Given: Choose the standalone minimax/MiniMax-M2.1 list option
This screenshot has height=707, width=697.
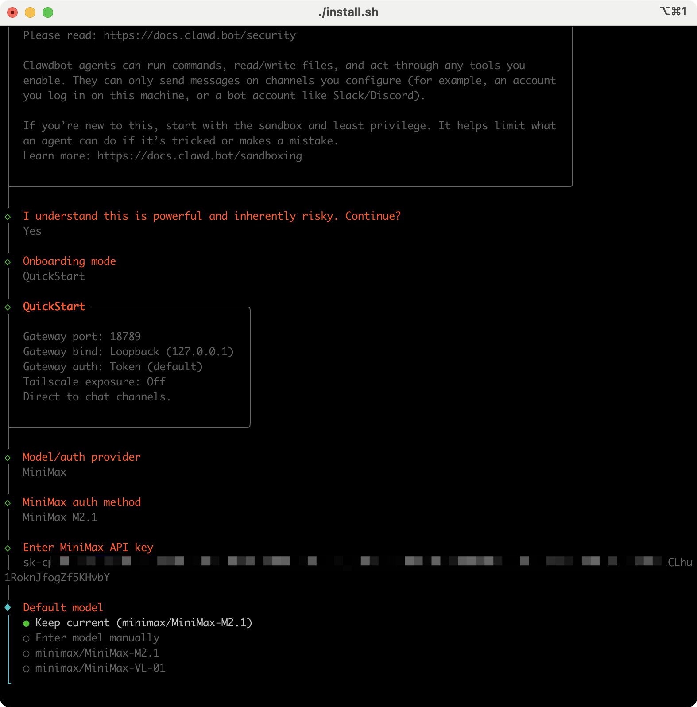Looking at the screenshot, I should (x=26, y=653).
